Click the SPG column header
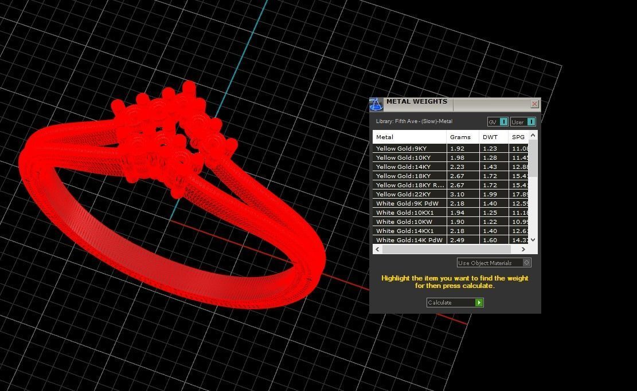This screenshot has width=637, height=391. [519, 137]
